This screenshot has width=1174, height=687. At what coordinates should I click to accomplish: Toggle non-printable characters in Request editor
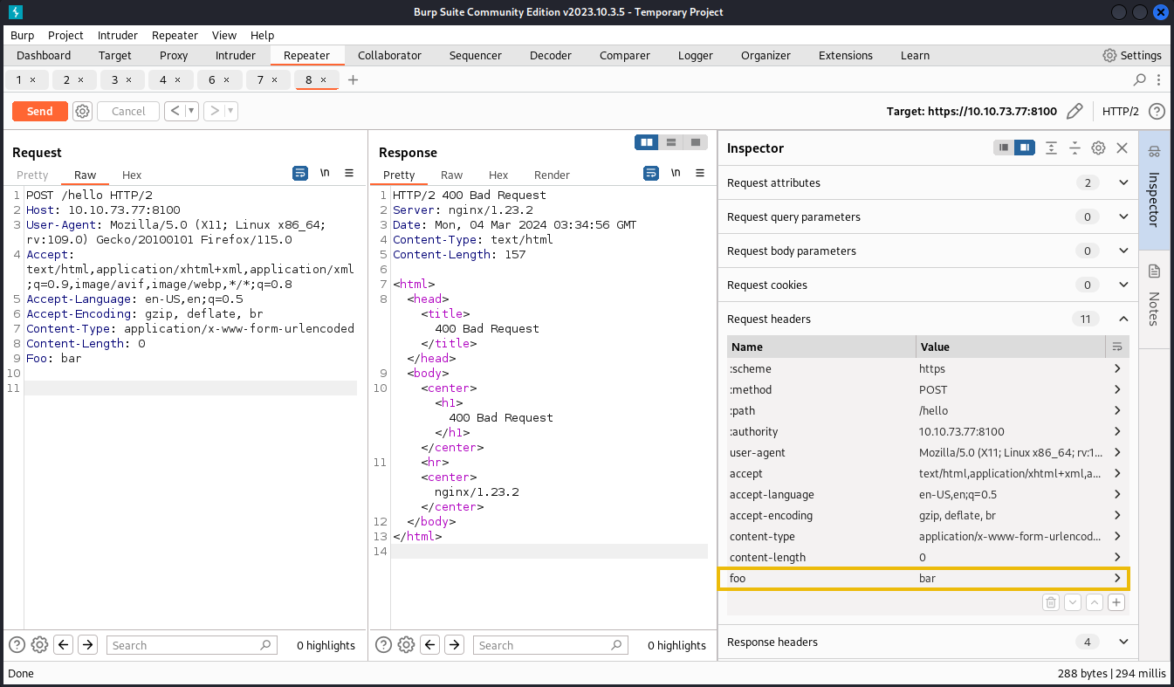325,173
